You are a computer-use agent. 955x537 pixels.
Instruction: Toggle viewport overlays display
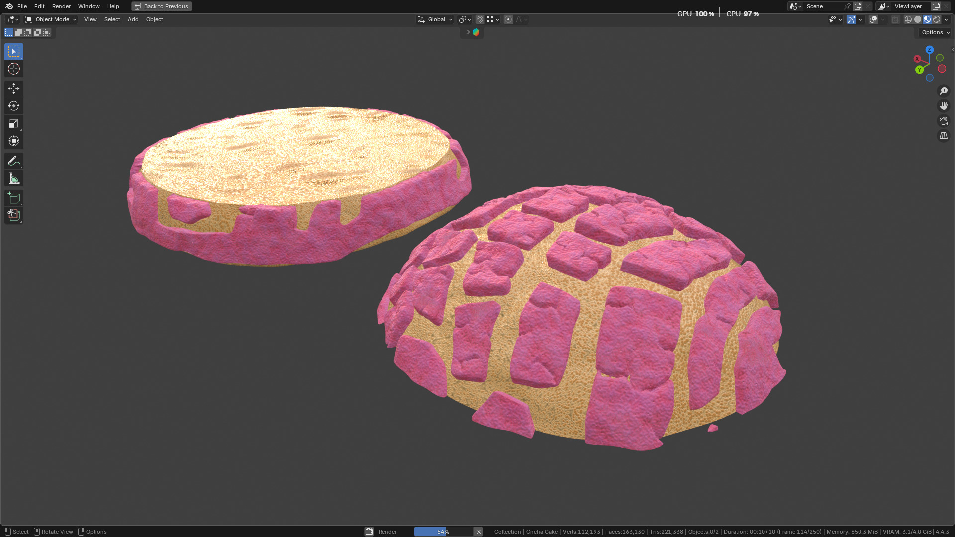pyautogui.click(x=873, y=19)
